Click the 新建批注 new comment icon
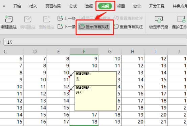This screenshot has width=187, height=126. click(9, 19)
